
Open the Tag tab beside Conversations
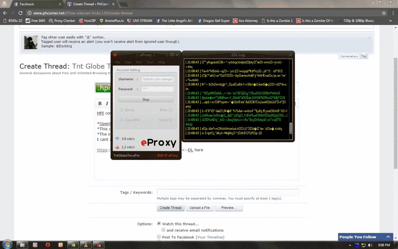click(x=364, y=56)
